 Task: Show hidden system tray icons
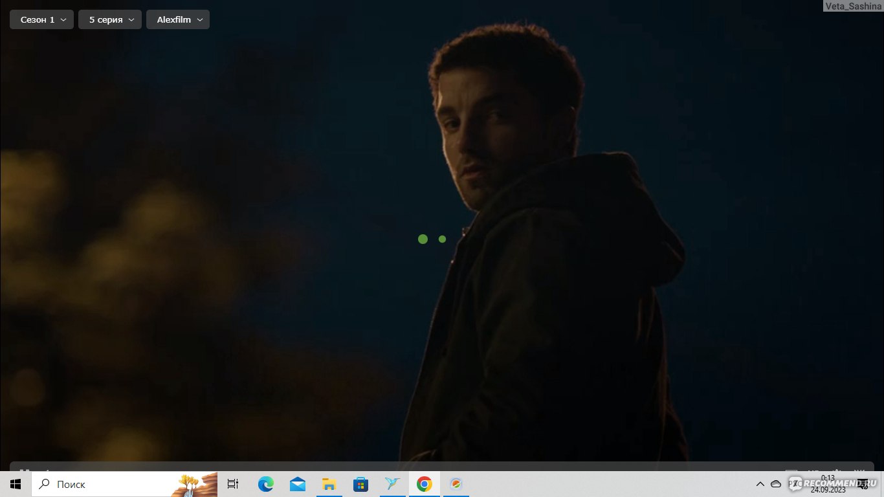(x=760, y=484)
